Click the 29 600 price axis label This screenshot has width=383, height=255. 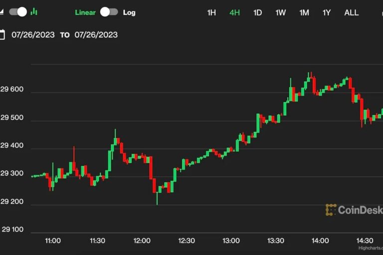tap(12, 89)
